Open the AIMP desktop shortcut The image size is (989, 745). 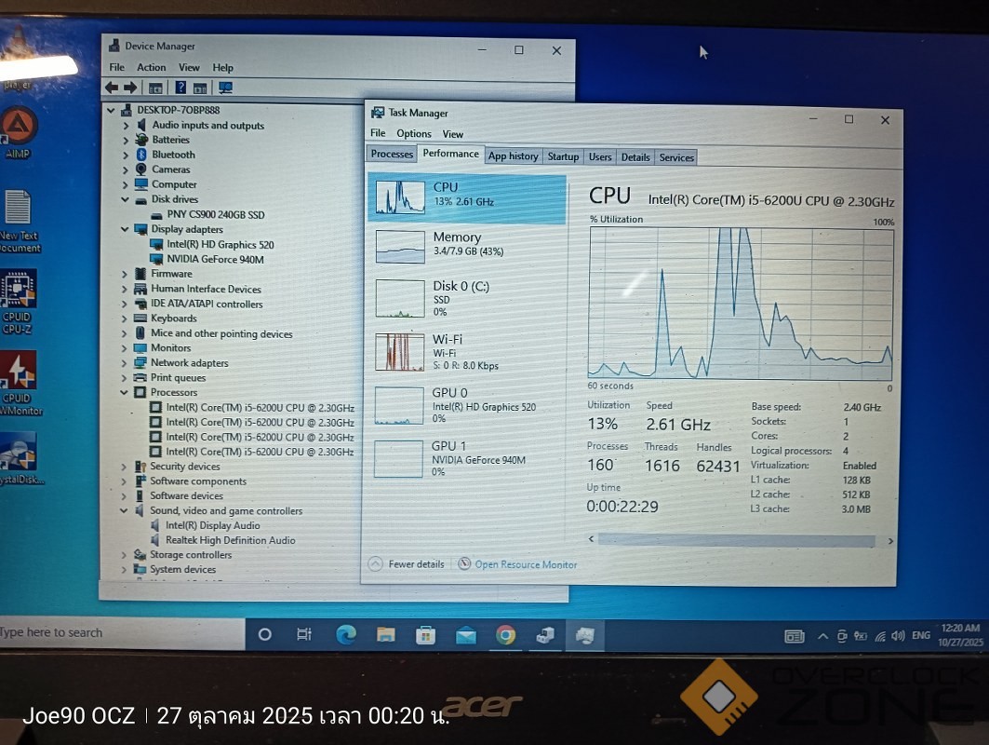coord(19,132)
